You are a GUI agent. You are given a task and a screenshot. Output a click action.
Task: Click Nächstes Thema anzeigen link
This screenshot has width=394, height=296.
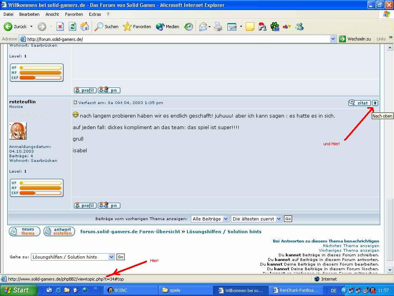pos(351,246)
